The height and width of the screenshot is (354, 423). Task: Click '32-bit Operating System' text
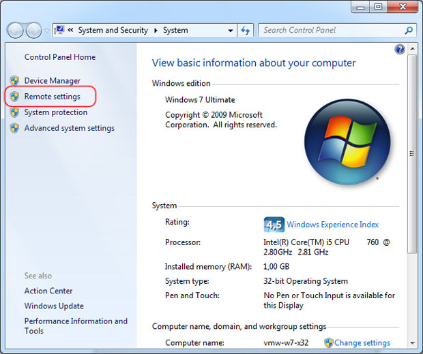[306, 281]
